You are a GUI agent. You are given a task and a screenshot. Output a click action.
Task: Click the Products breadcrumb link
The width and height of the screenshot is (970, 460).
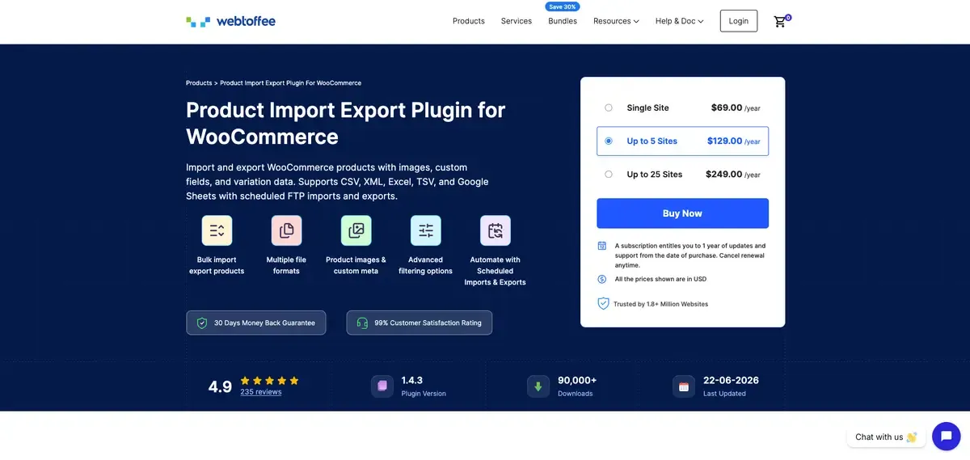199,83
